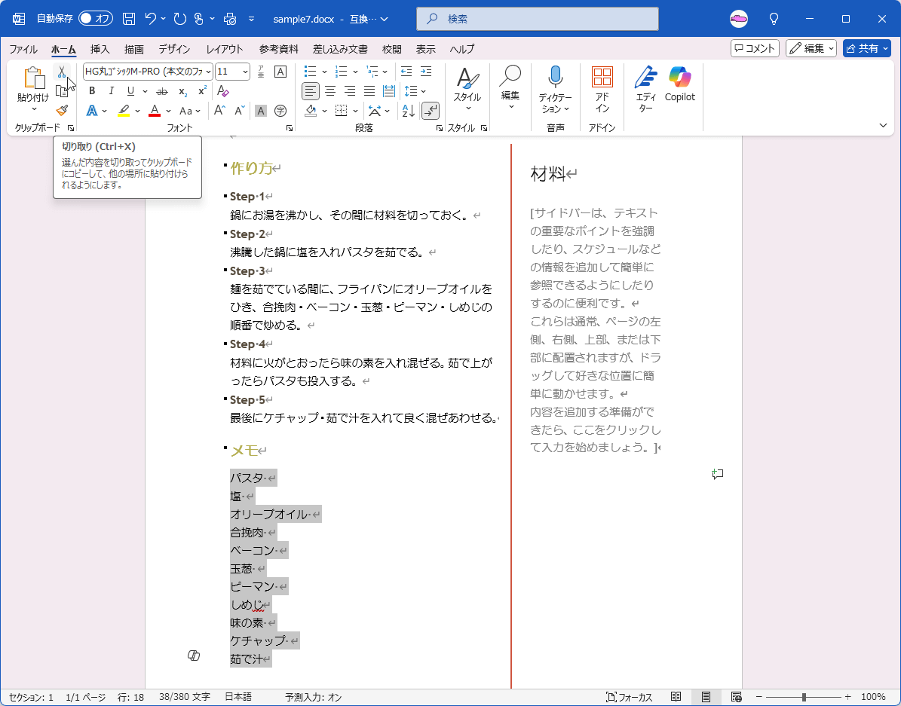This screenshot has height=706, width=901.
Task: Open the コメント comments button
Action: [x=755, y=48]
